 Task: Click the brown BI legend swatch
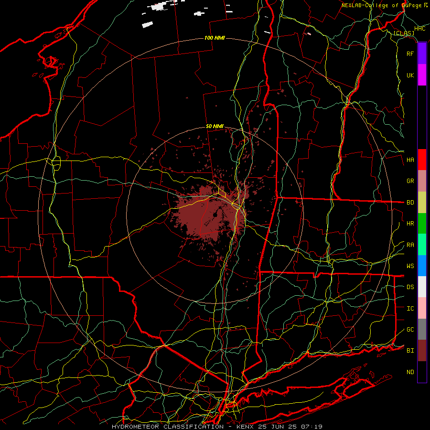422,351
